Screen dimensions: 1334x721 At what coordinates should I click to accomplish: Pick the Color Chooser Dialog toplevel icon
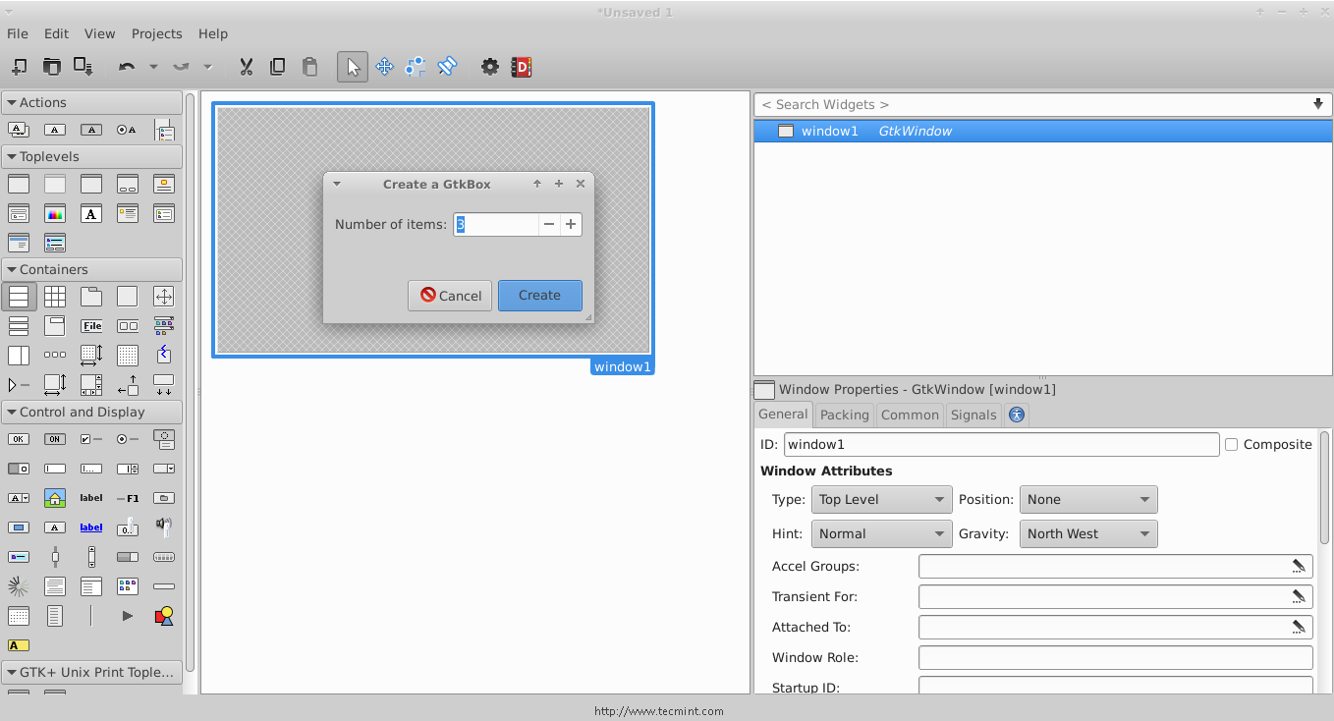(55, 213)
